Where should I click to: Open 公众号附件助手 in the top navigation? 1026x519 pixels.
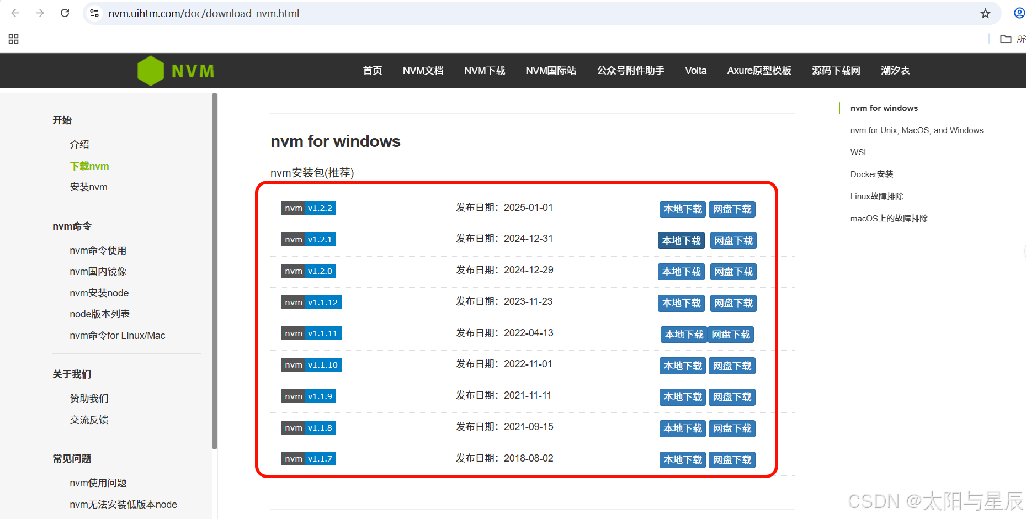click(631, 71)
